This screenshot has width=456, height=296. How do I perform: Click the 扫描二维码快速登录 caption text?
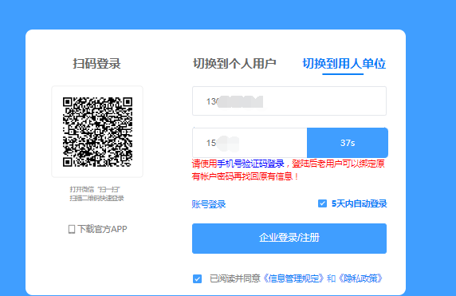96,198
